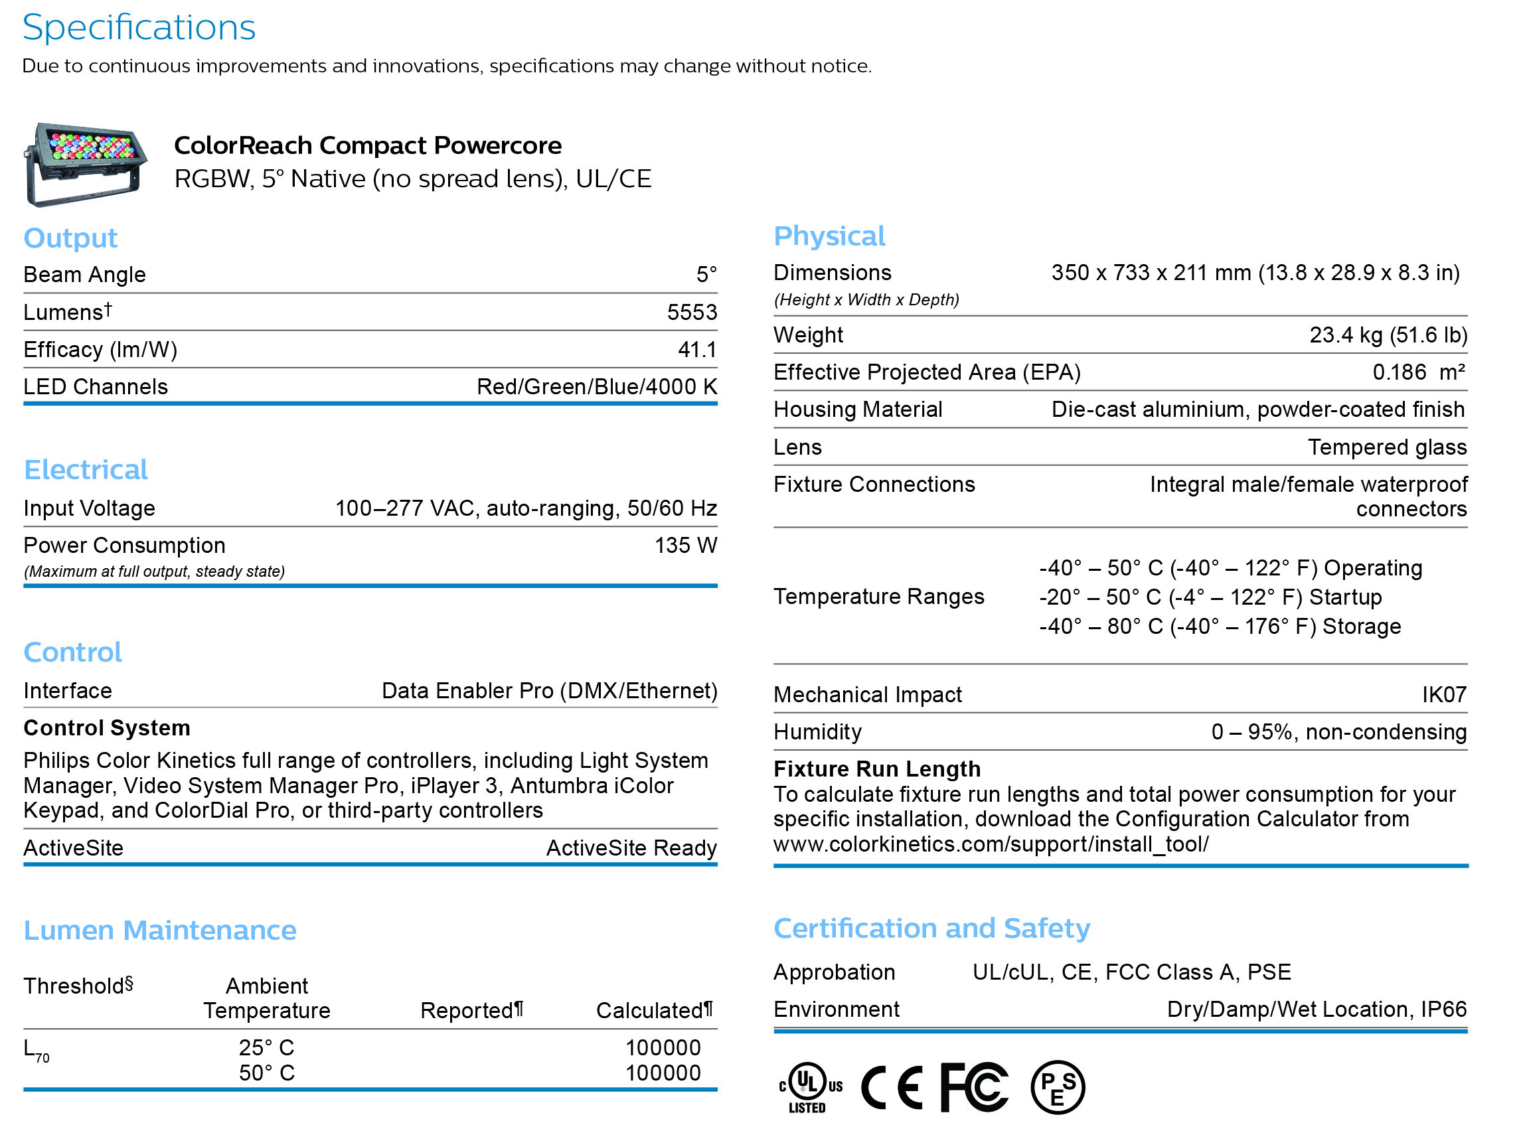Screen dimensions: 1521x1125
Task: Click the 100–277 VAC auto-ranging value
Action: 526,508
